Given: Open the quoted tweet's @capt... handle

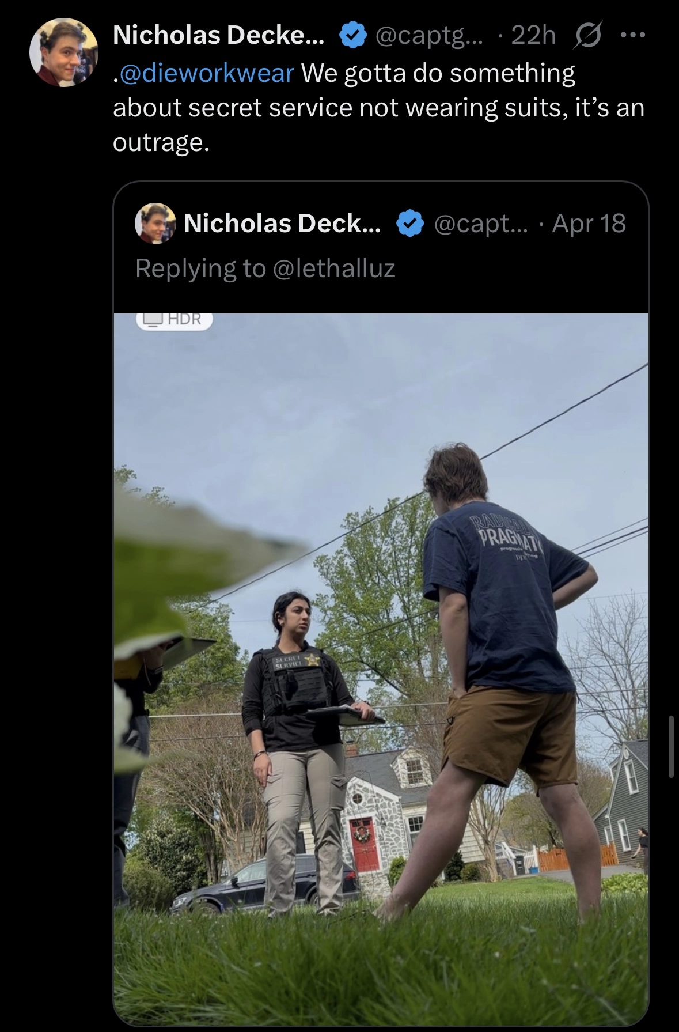Looking at the screenshot, I should (480, 224).
